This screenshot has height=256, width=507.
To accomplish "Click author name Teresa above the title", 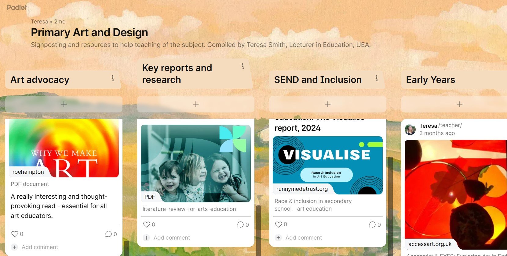I will [x=39, y=22].
